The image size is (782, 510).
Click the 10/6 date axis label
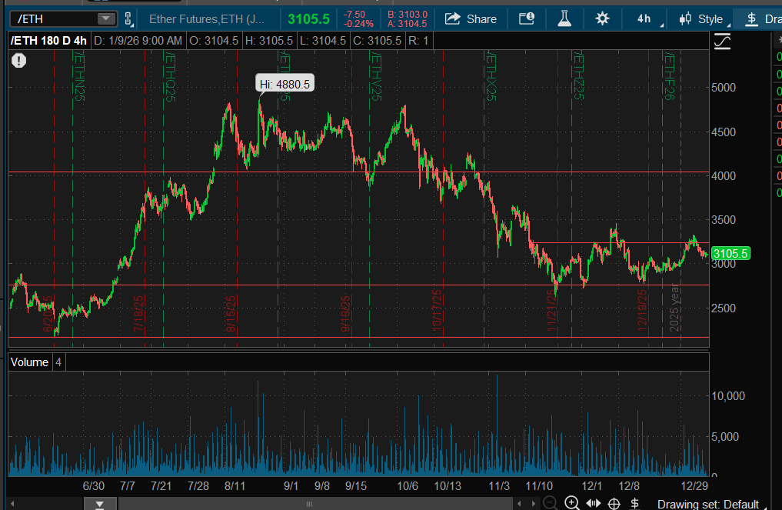pos(408,486)
